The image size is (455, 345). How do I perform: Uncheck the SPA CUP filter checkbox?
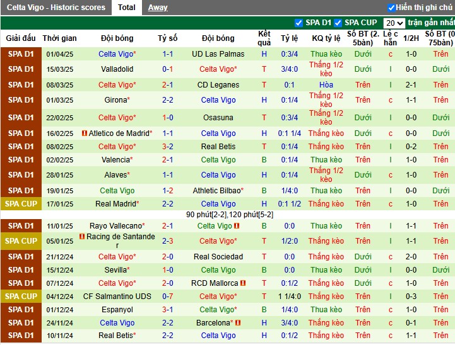click(x=338, y=23)
